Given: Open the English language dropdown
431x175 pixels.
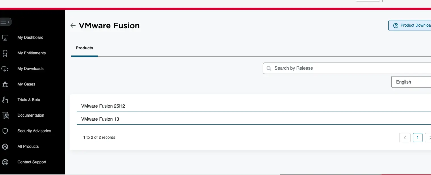Looking at the screenshot, I should 411,82.
